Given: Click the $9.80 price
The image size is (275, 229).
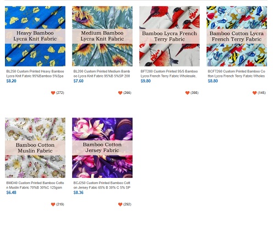Looking at the screenshot, I should click(x=146, y=81).
